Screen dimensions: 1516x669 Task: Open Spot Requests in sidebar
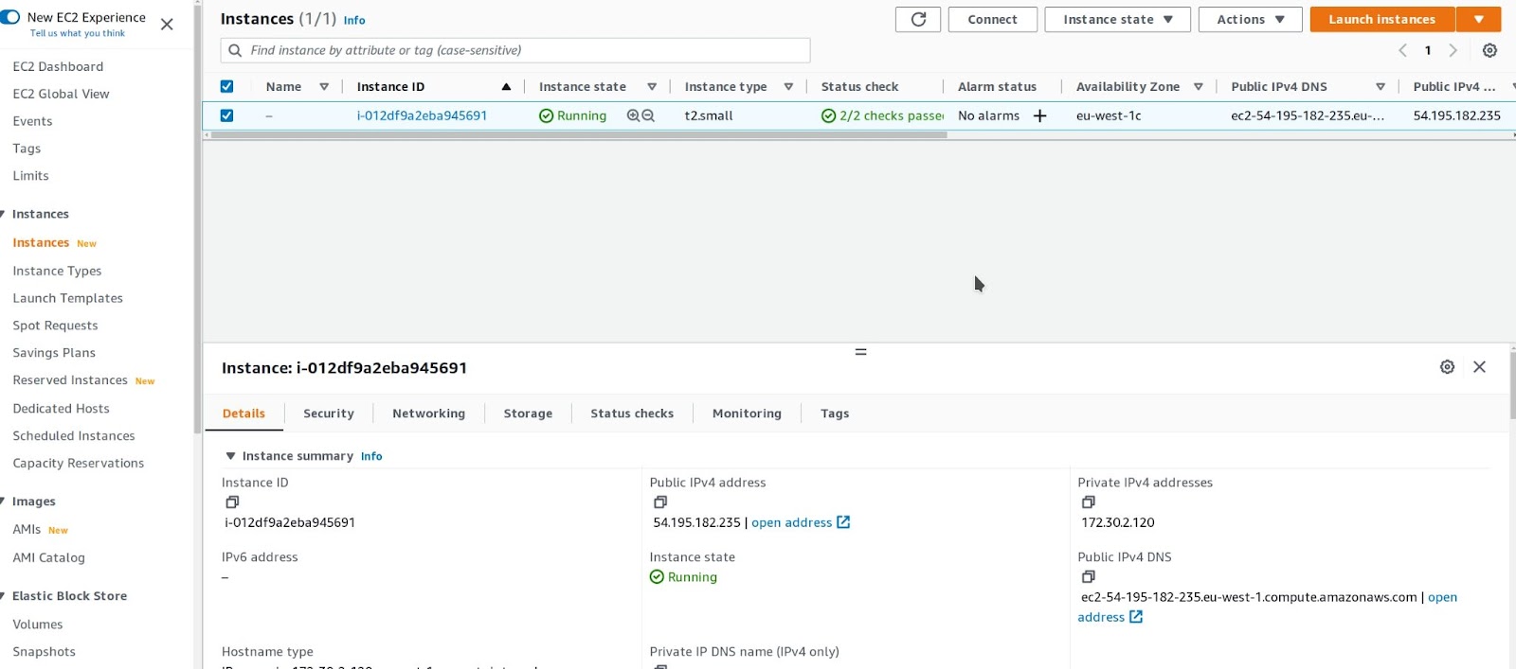tap(55, 326)
